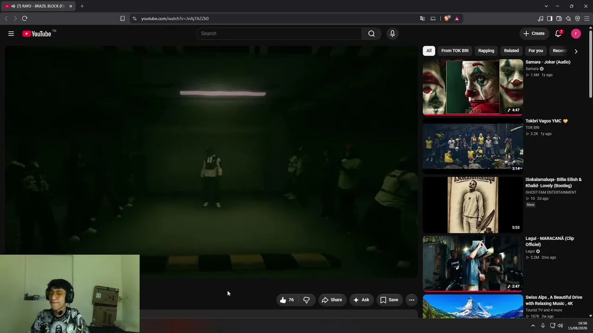The image size is (593, 333).
Task: Close the RAYO - BRAZIL BLOCK tab
Action: 70,6
